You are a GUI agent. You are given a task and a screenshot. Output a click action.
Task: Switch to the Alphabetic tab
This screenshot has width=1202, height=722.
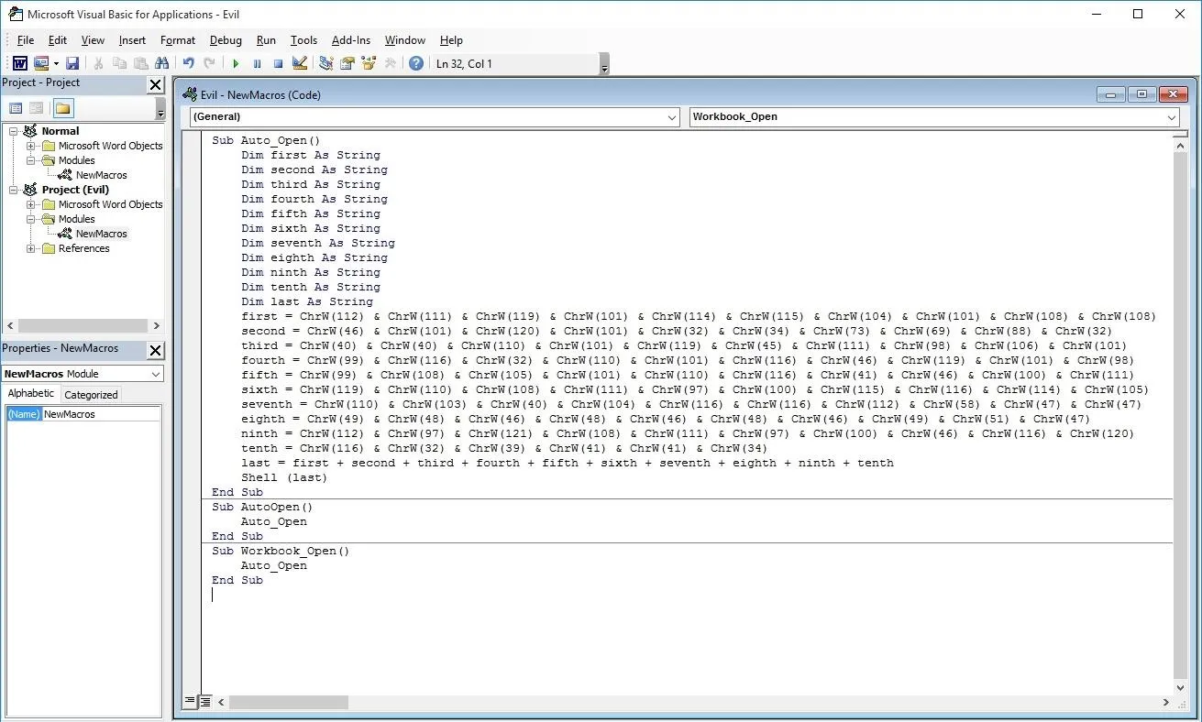(x=31, y=394)
